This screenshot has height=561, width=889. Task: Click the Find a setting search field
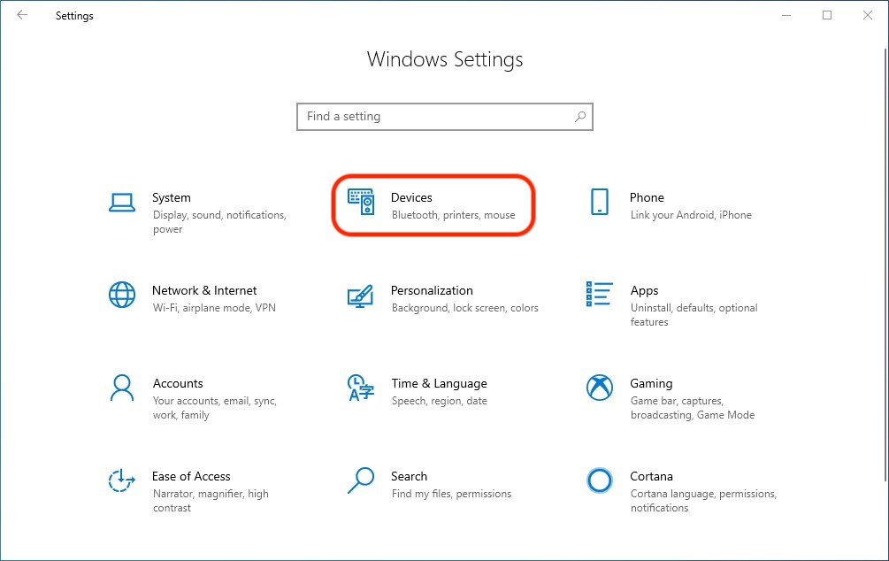tap(444, 117)
